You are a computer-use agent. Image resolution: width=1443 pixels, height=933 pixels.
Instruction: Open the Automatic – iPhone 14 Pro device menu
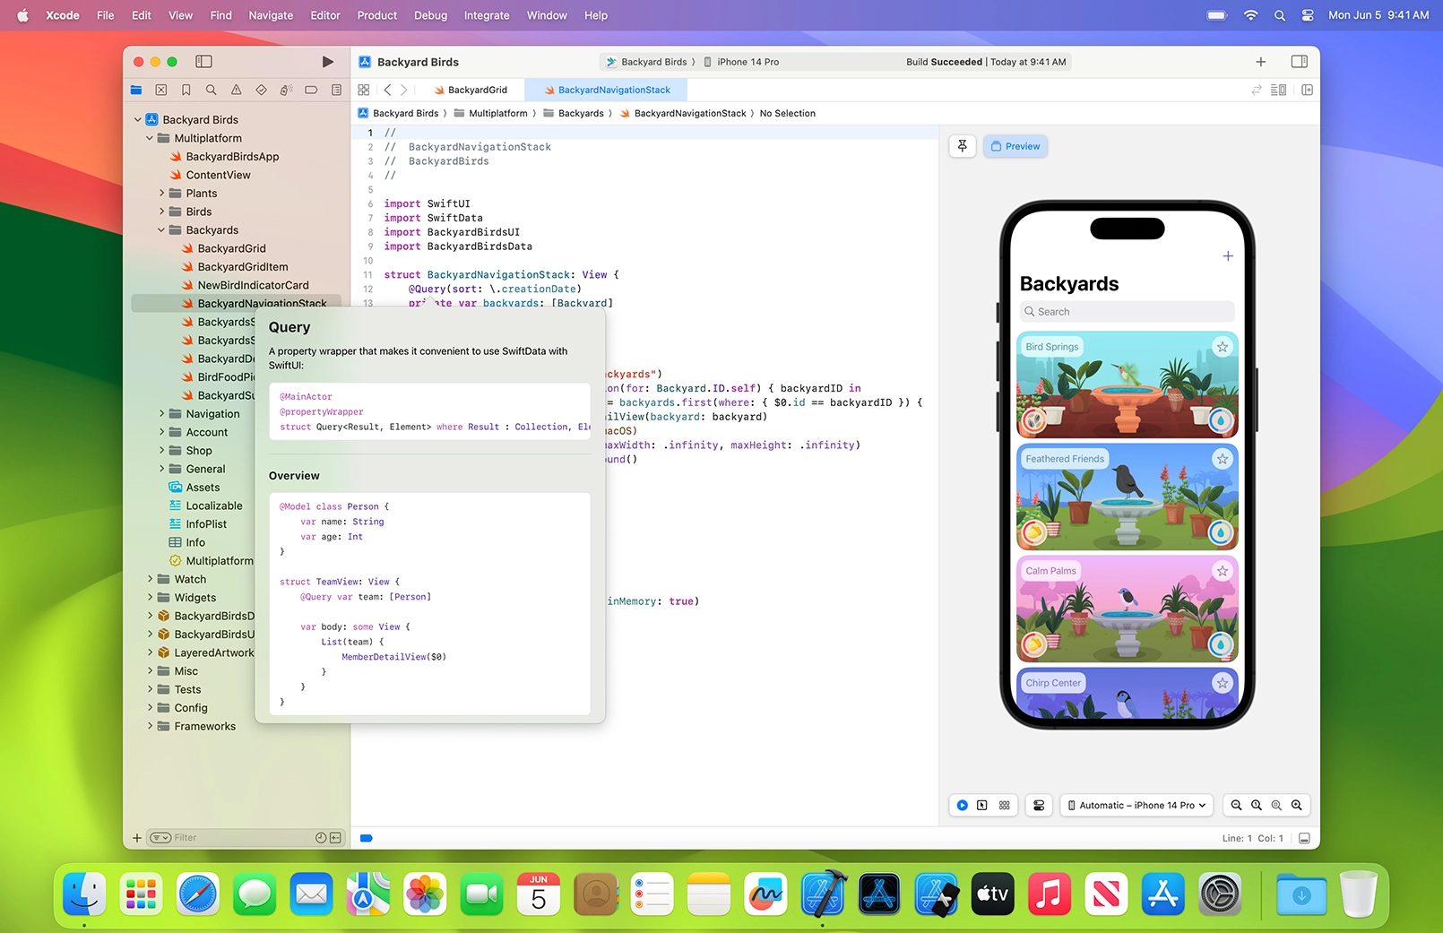click(x=1136, y=805)
